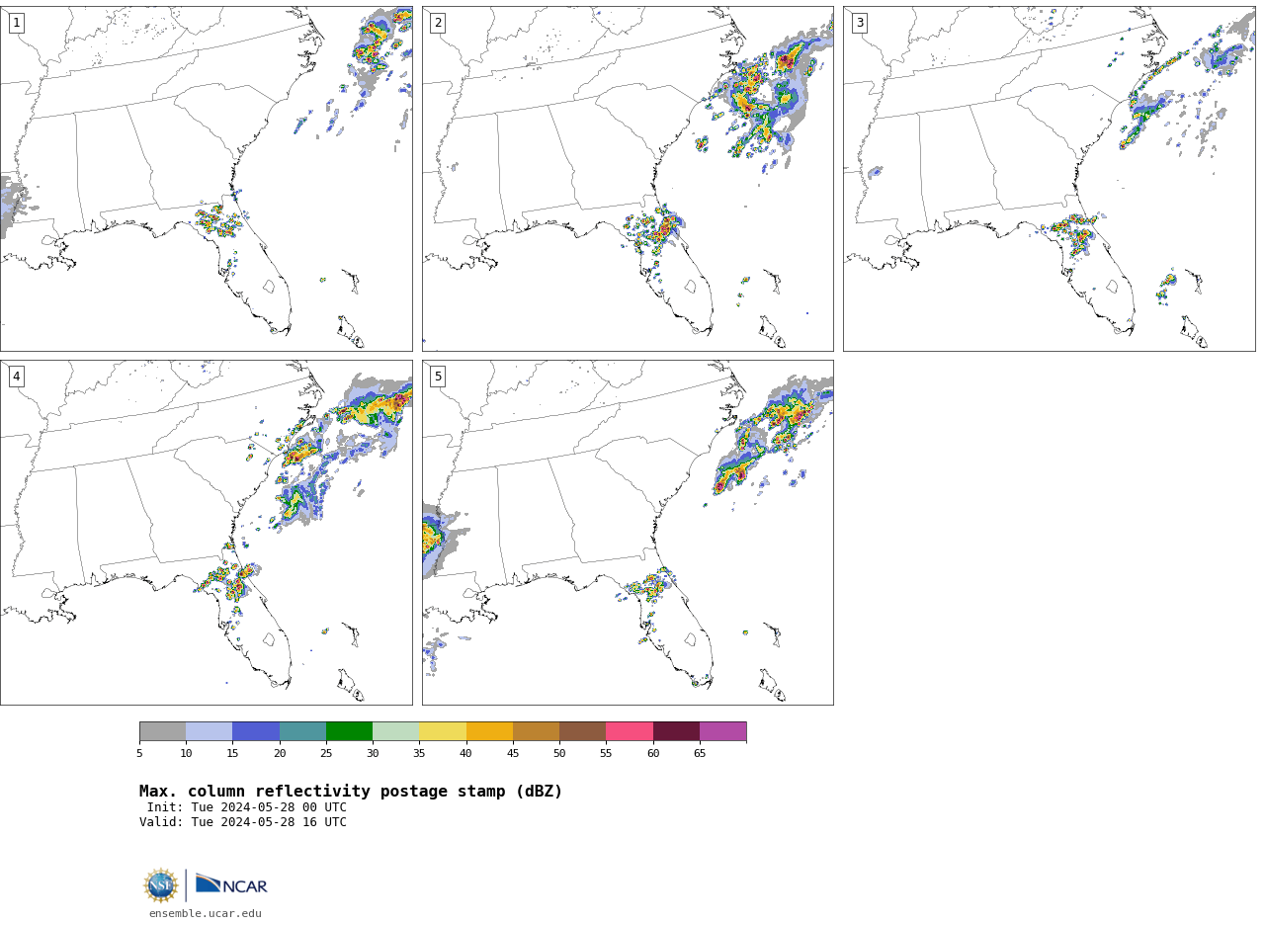This screenshot has height=925, width=1265.
Task: Click the tan 45-50 dBZ swatch
Action: pos(536,731)
